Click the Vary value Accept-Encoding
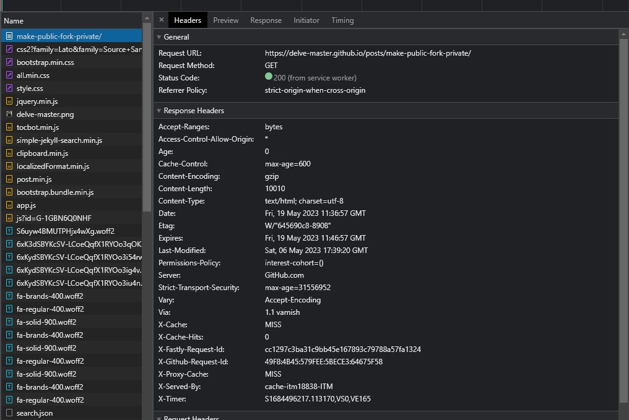Screen dimensions: 629x420 point(293,300)
